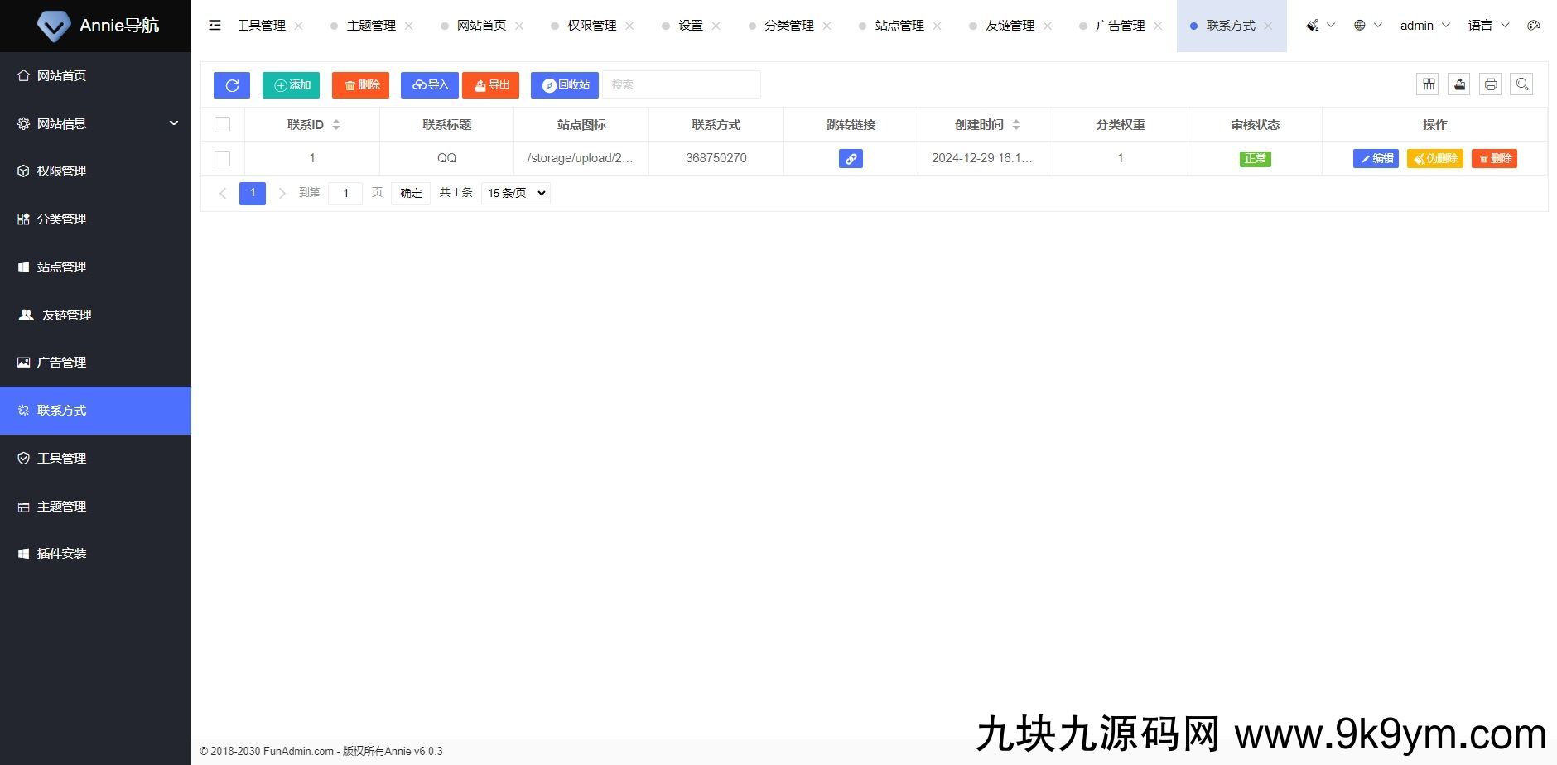The width and height of the screenshot is (1557, 765).
Task: Switch to the 权限管理 tab
Action: [x=592, y=26]
